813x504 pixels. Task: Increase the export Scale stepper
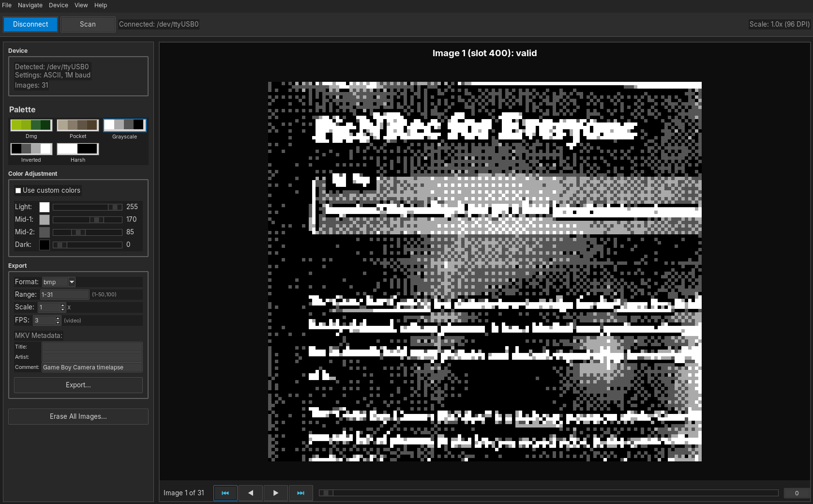coord(62,305)
